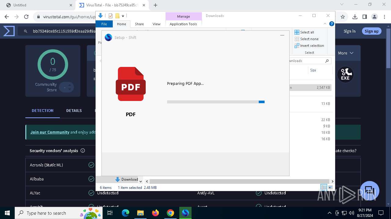Image resolution: width=391 pixels, height=219 pixels.
Task: Go back in Chrome
Action: pyautogui.click(x=7, y=17)
